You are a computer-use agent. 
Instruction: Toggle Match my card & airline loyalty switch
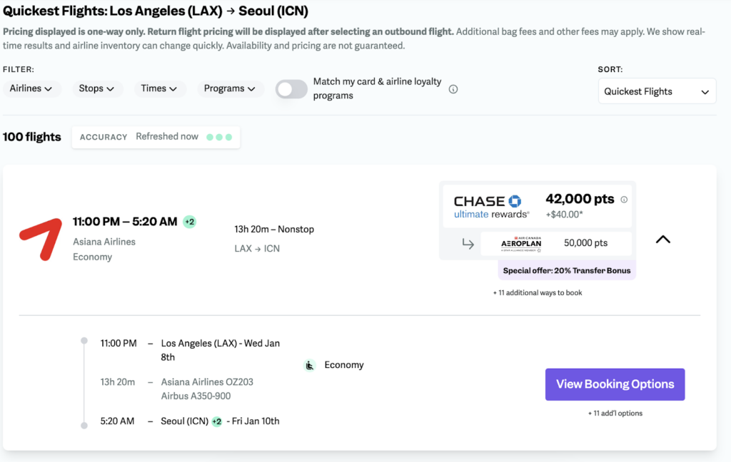coord(291,89)
